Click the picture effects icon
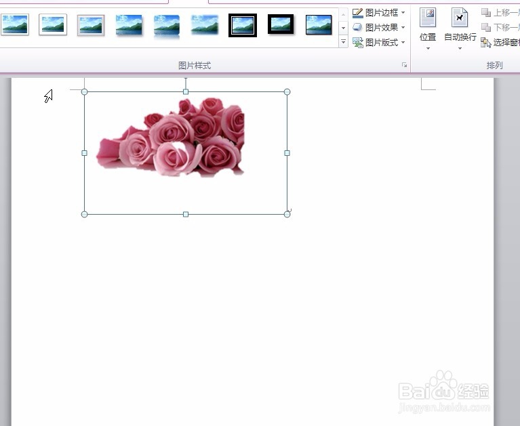520x426 pixels. [x=357, y=27]
